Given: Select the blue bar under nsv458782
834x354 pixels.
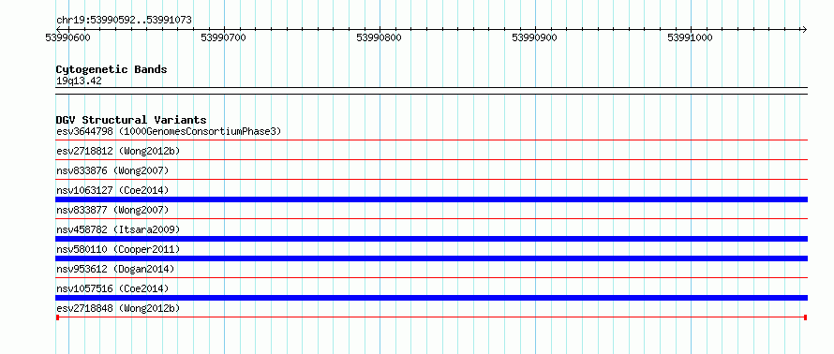Looking at the screenshot, I should (431, 239).
